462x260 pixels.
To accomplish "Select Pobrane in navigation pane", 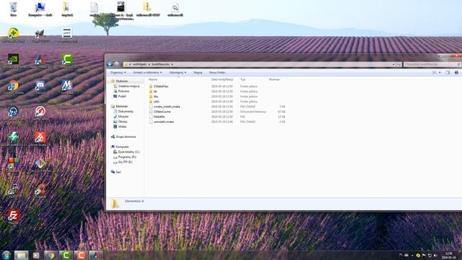I will pyautogui.click(x=123, y=92).
